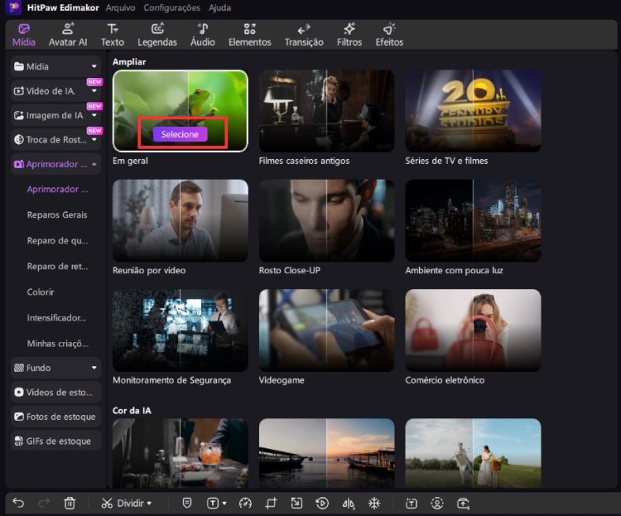The image size is (621, 516).
Task: Expand the Imagem de IA dropdown arrow
Action: tap(94, 115)
